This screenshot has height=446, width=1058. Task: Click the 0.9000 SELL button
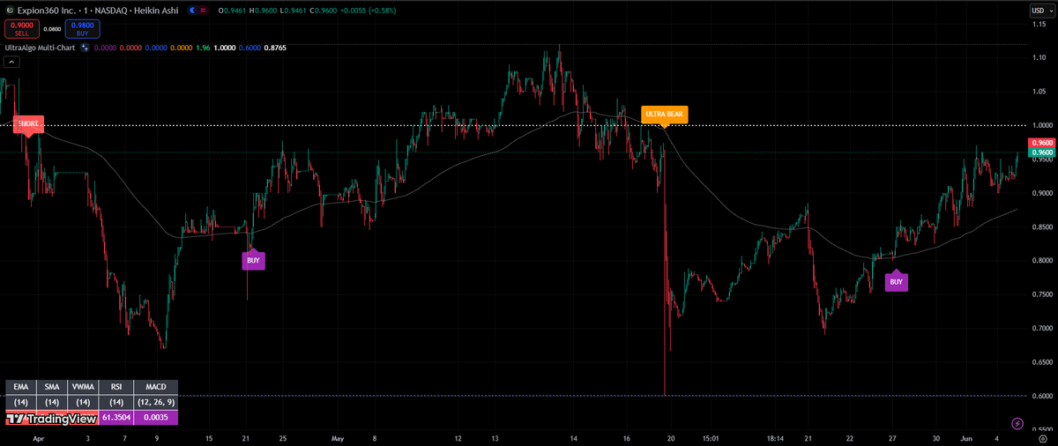click(20, 29)
